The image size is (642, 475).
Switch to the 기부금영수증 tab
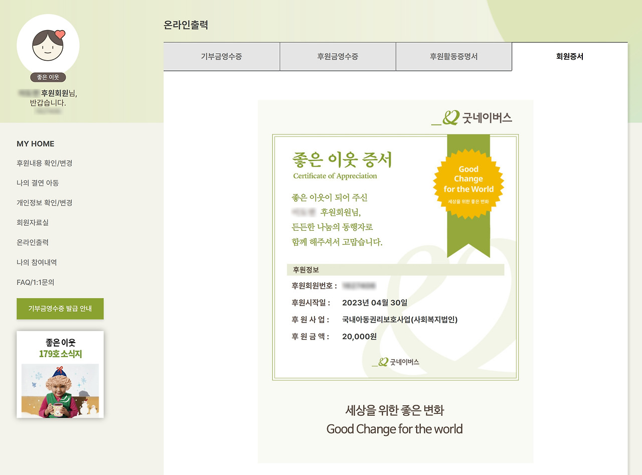[221, 57]
